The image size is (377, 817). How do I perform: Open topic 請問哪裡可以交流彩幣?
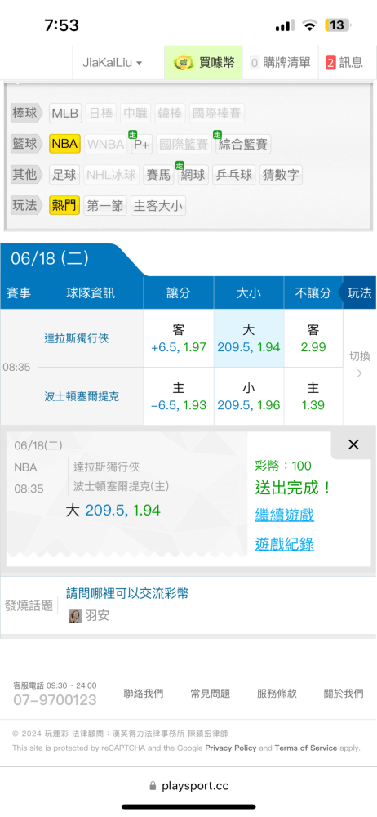point(127,593)
